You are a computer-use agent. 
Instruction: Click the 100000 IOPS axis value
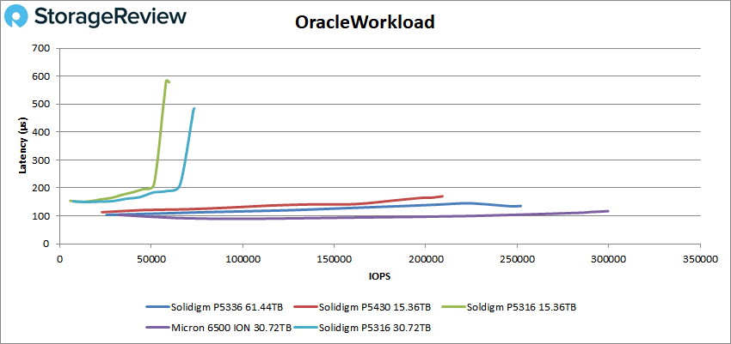(x=243, y=260)
